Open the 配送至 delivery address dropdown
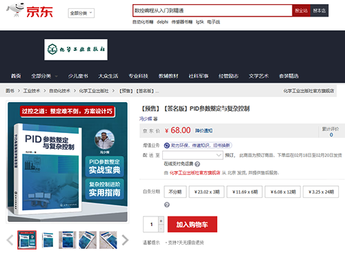Viewport: 345px width, 253px height. [193, 155]
